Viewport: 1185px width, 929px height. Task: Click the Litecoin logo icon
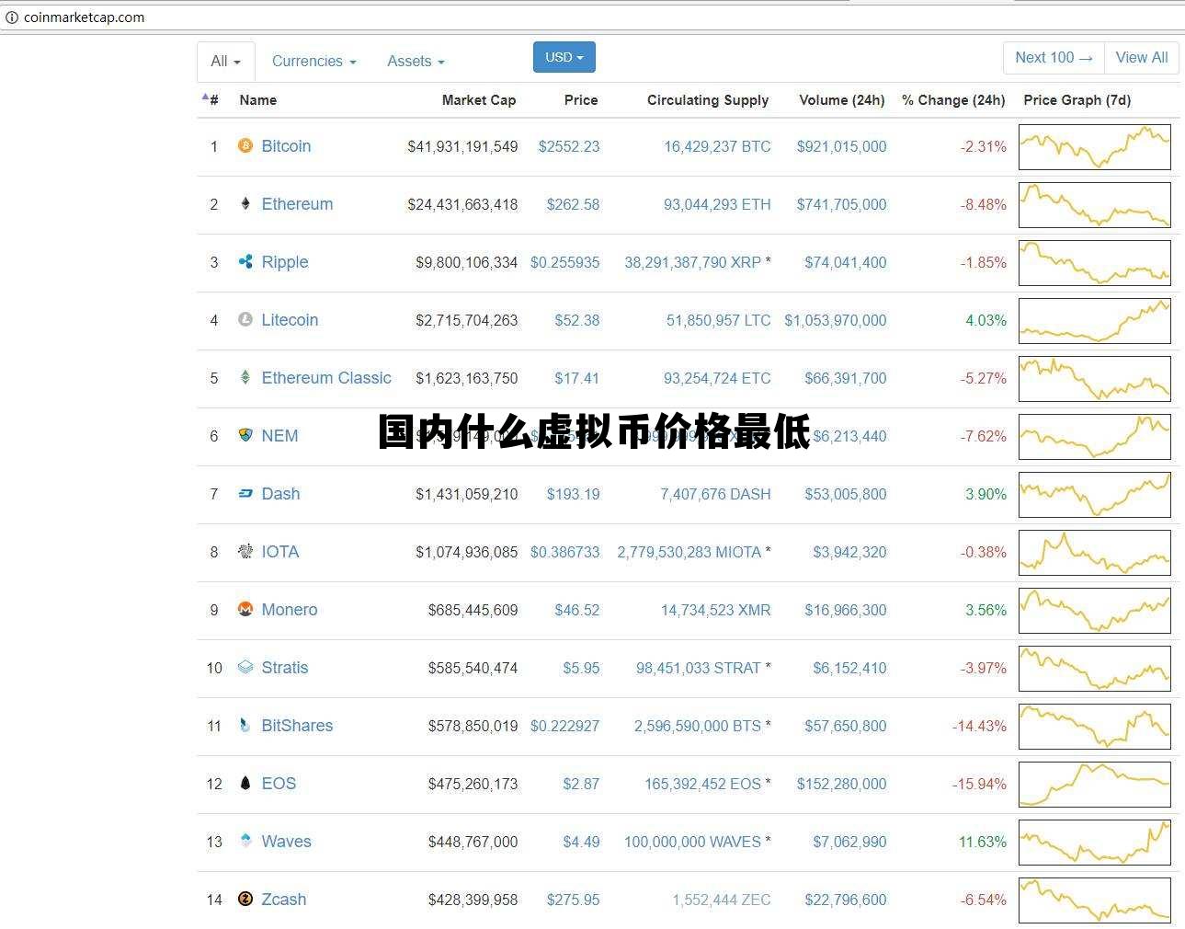point(245,319)
